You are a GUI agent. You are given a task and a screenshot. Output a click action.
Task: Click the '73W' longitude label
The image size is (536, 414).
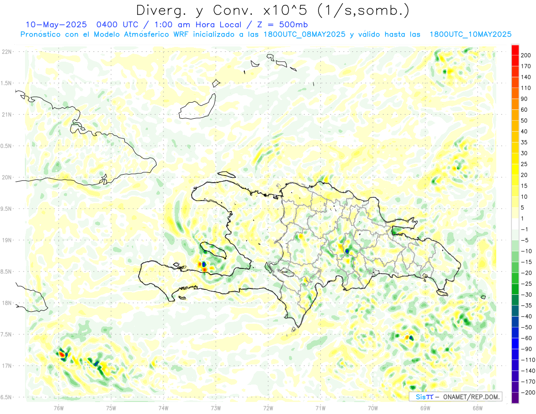(216, 408)
